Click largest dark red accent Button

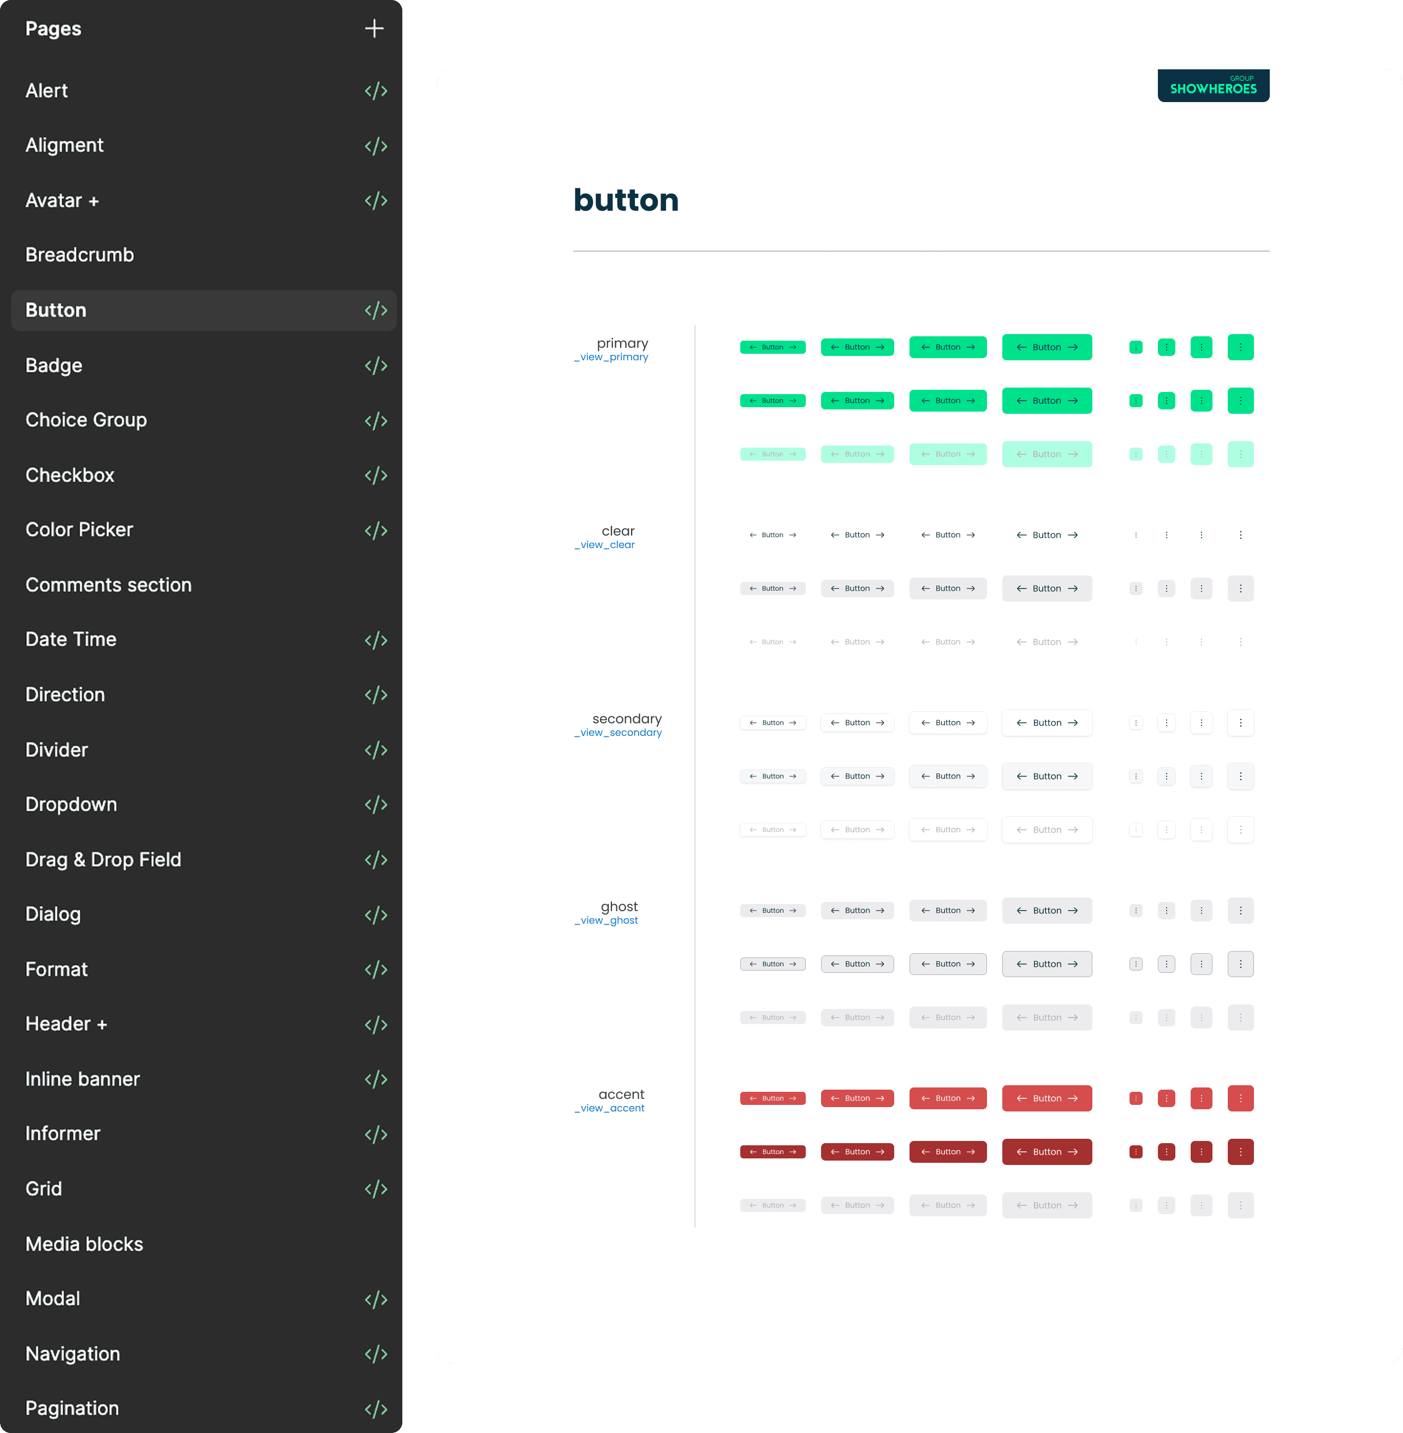pyautogui.click(x=1047, y=1151)
